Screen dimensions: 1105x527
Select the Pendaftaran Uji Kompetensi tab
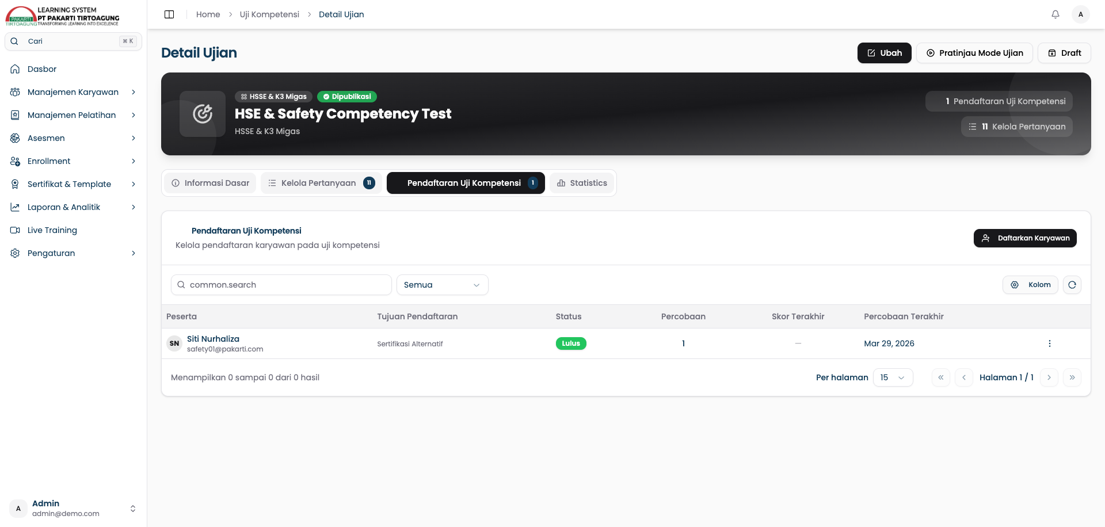(x=466, y=183)
